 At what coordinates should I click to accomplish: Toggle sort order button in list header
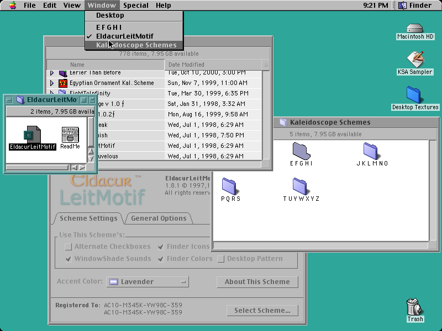(266, 65)
